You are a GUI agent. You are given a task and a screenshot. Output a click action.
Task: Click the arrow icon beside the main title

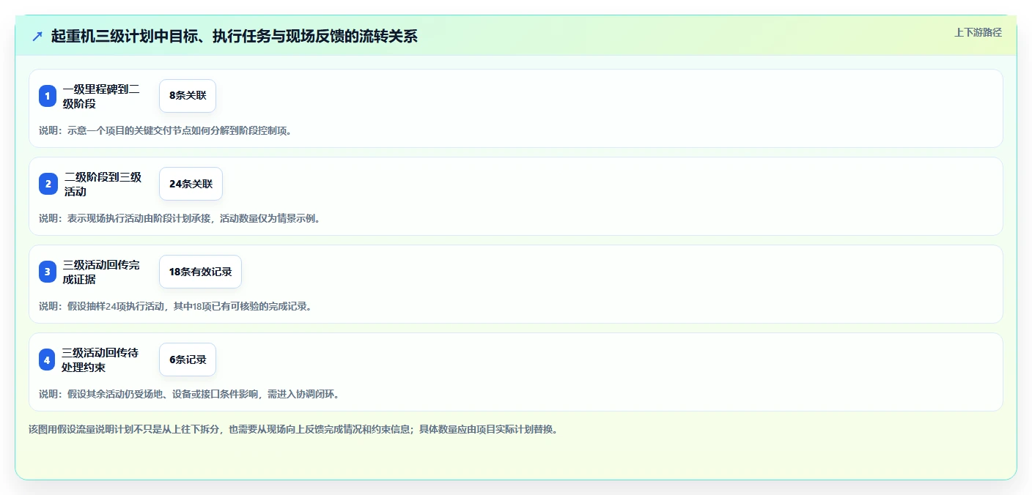tap(37, 36)
